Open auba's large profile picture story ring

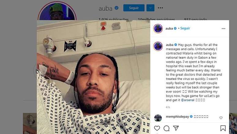click(57, 11)
